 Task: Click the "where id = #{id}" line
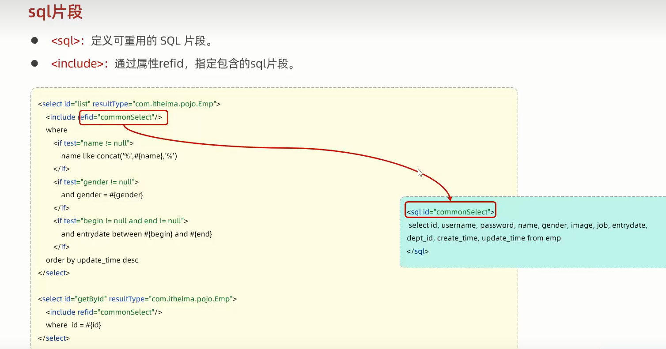[72, 325]
